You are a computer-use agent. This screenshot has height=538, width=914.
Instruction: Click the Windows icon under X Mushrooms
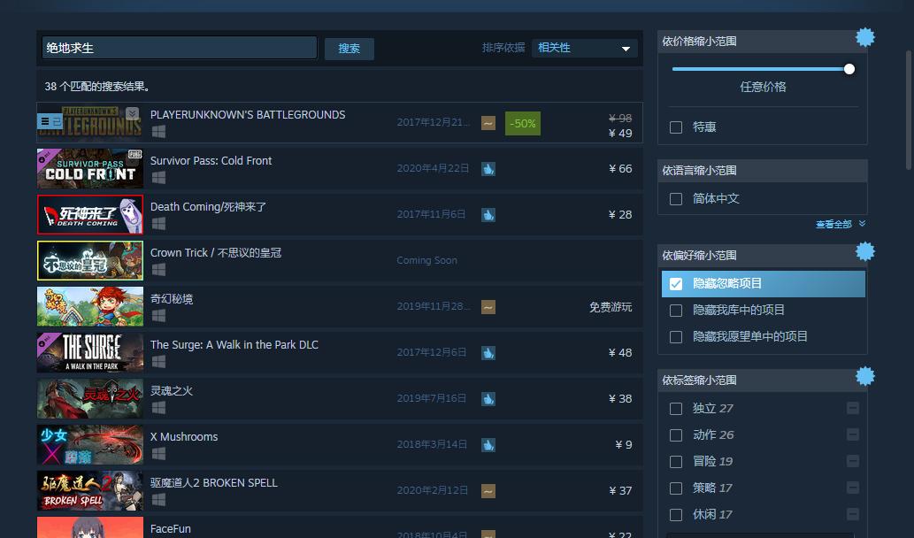pyautogui.click(x=158, y=454)
